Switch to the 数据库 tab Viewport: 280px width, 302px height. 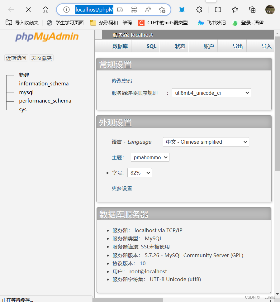120,46
